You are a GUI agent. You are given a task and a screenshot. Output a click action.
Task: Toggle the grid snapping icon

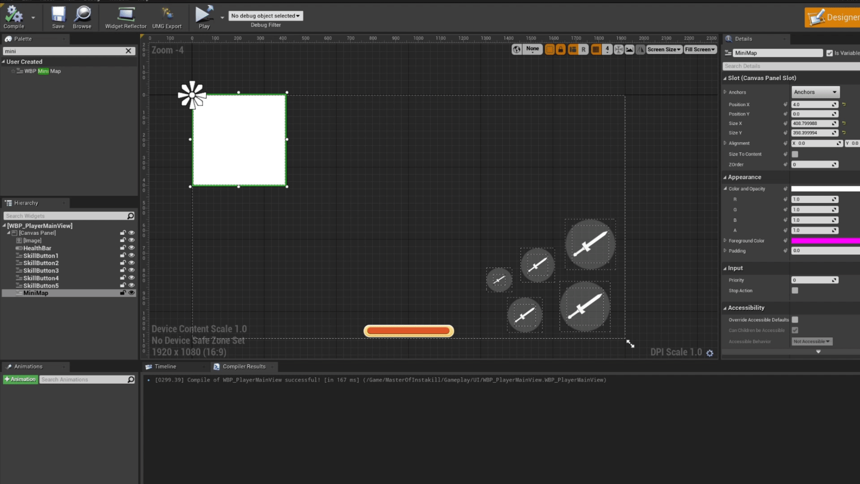pos(596,50)
